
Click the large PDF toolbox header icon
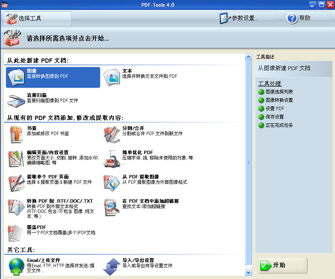(x=13, y=38)
